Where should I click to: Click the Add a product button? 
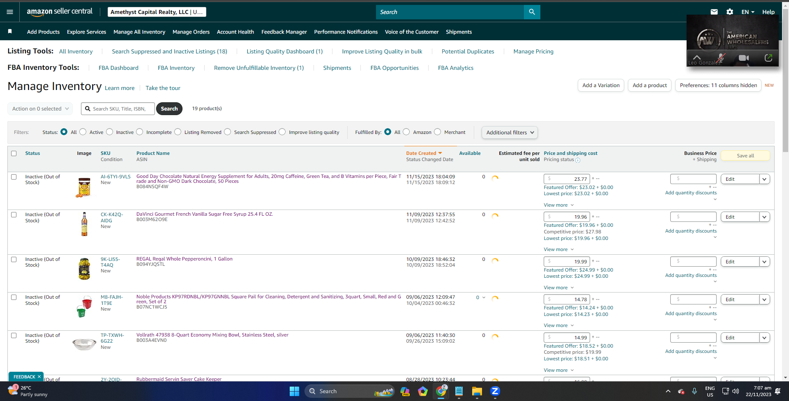point(650,85)
